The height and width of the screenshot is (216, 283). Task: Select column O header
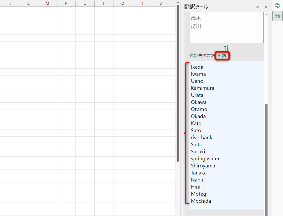[x=85, y=3]
